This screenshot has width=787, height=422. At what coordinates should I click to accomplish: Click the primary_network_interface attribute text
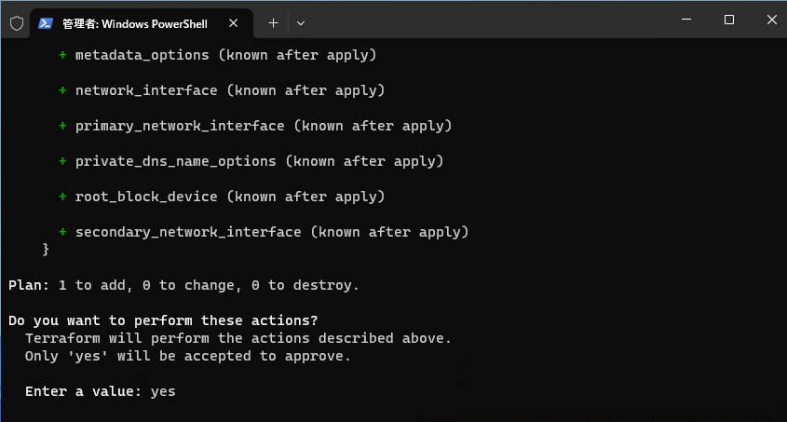[180, 126]
